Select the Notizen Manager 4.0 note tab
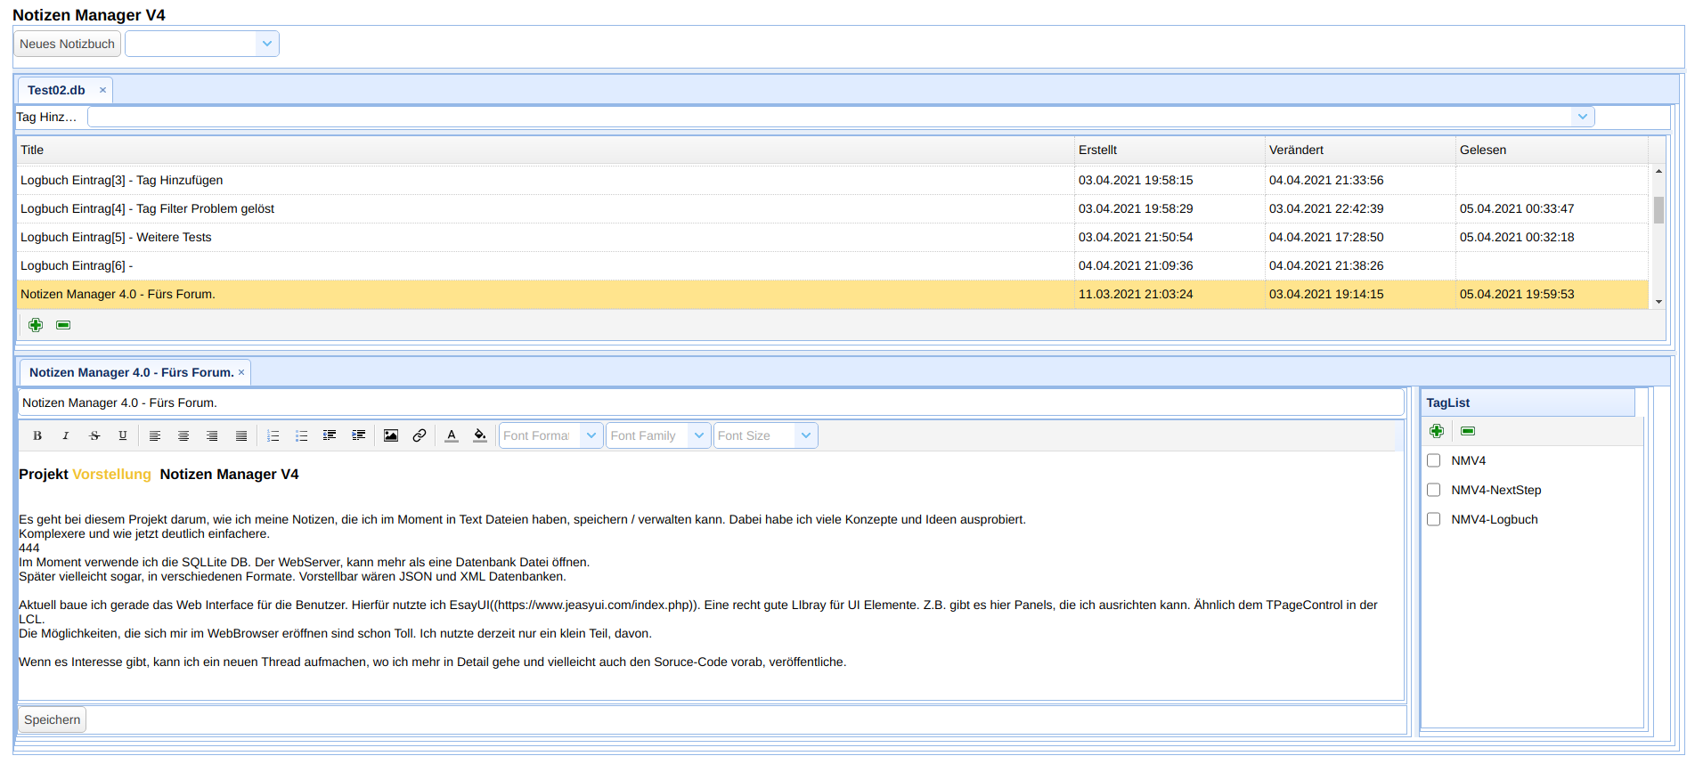 (131, 372)
